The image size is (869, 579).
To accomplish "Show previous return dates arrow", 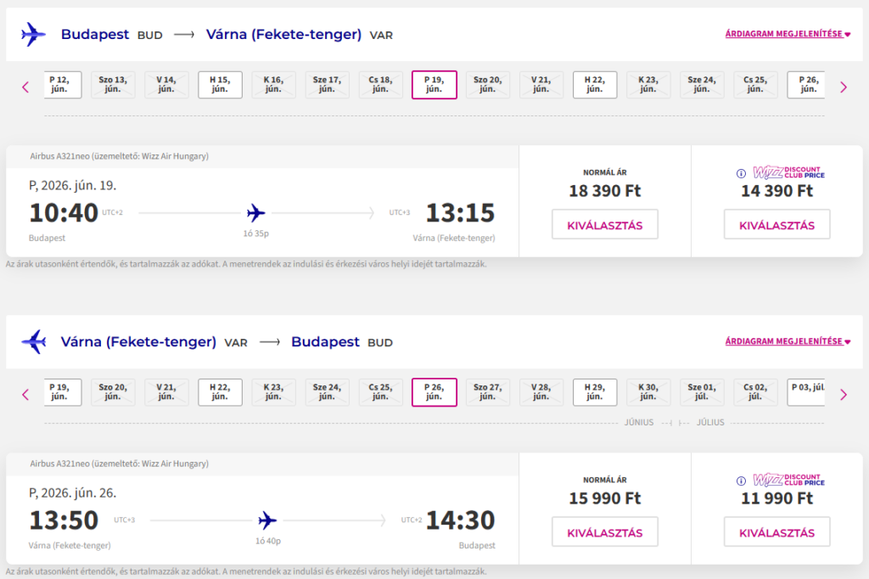I will pyautogui.click(x=25, y=394).
